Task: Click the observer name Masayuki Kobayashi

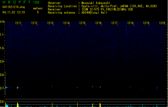Action: 96,3
